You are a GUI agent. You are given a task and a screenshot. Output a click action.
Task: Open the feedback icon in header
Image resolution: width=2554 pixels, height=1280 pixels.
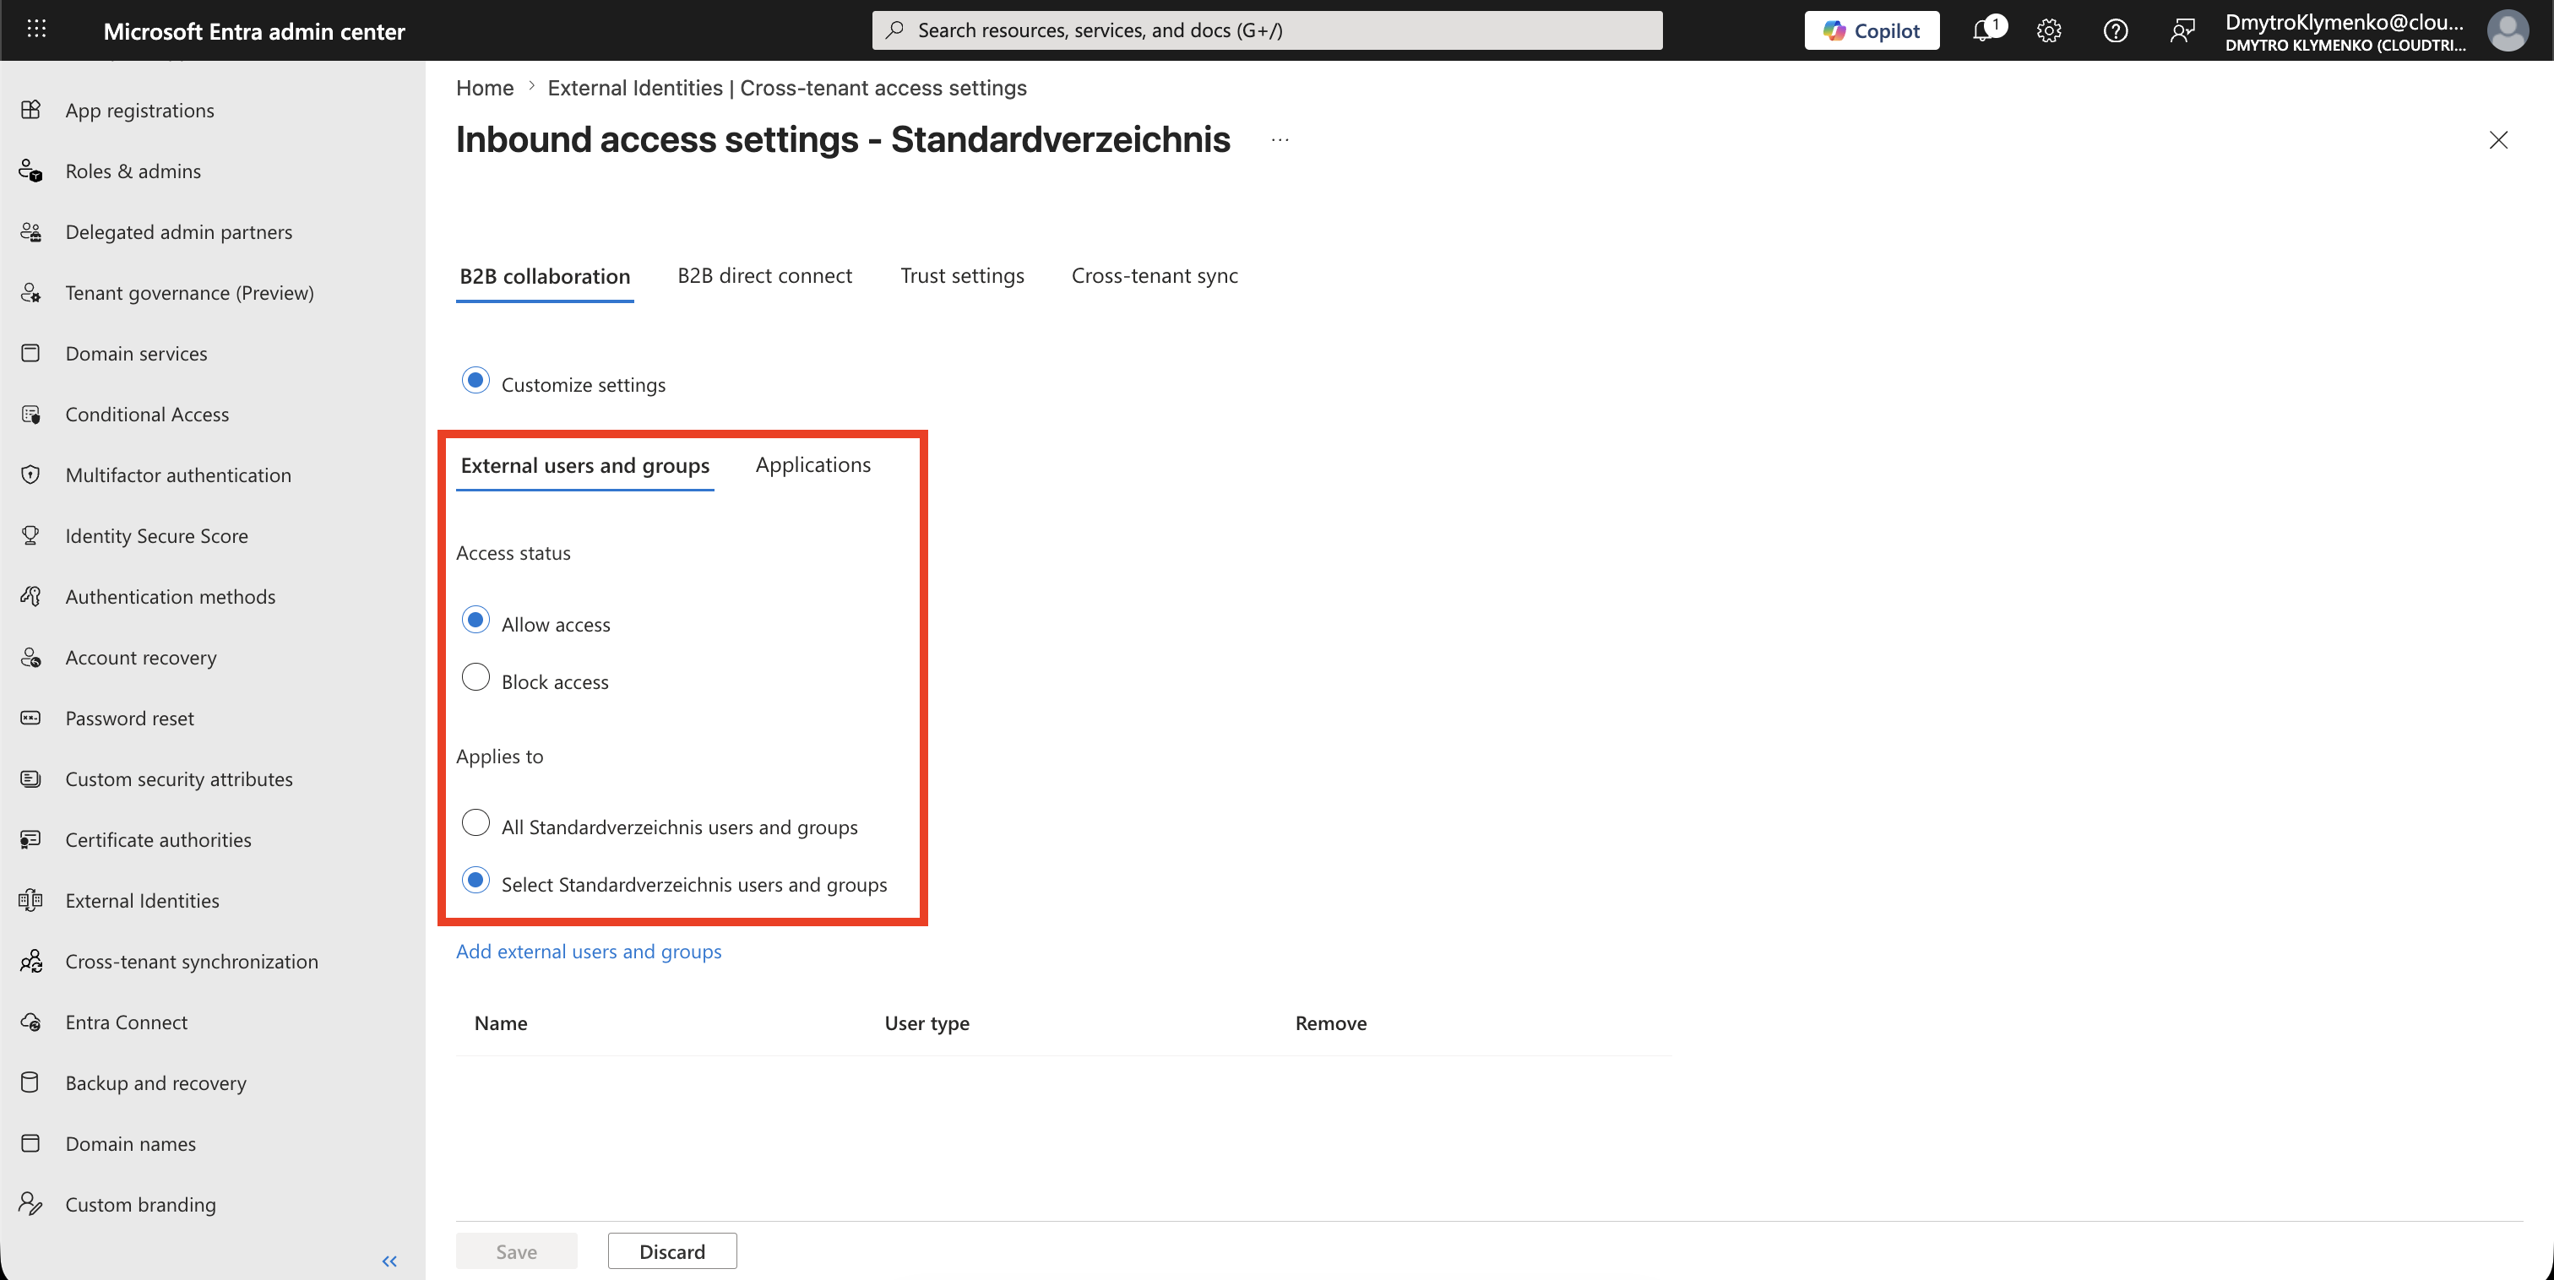pos(2182,30)
